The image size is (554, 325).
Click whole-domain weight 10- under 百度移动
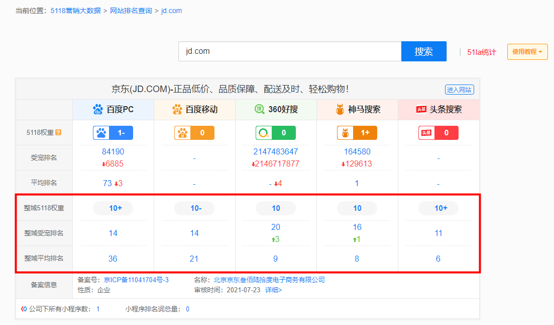tap(194, 208)
